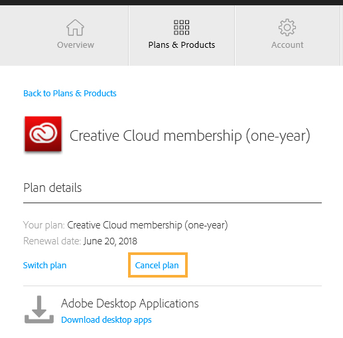Image resolution: width=343 pixels, height=338 pixels.
Task: Click the highlighted Cancel plan link
Action: (x=157, y=265)
